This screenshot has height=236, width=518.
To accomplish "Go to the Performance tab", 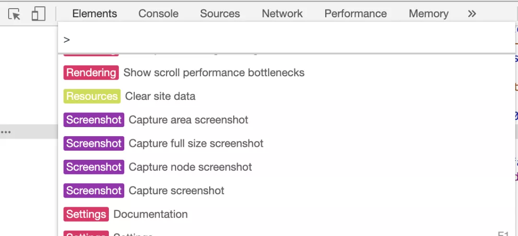I will pos(355,14).
